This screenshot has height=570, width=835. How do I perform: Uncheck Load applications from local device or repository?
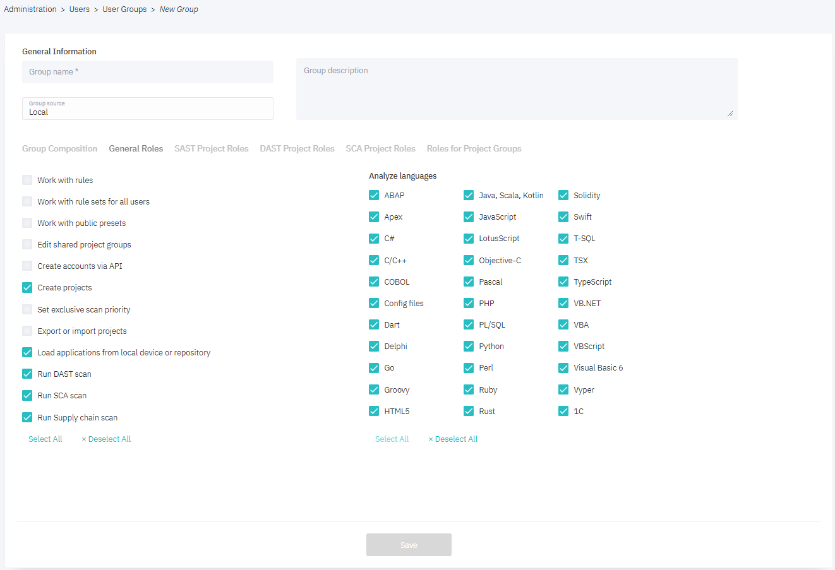point(27,352)
